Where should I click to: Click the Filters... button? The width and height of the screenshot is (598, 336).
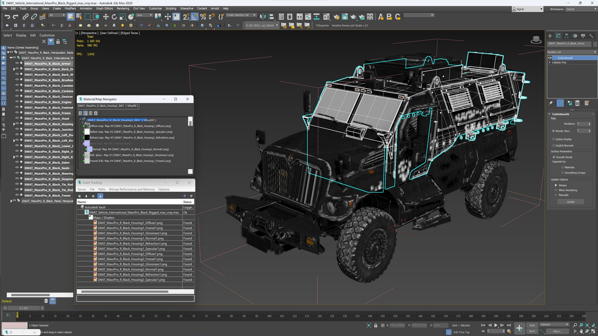[557, 331]
